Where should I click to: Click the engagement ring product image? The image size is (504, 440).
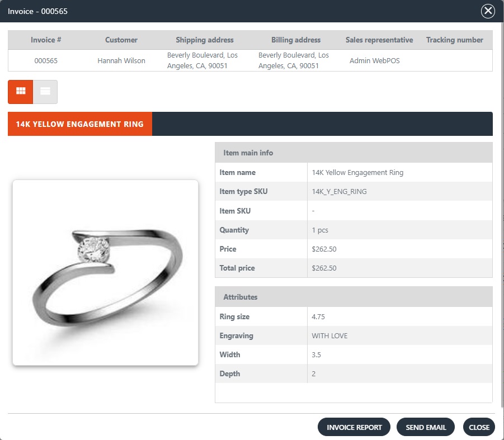(105, 272)
